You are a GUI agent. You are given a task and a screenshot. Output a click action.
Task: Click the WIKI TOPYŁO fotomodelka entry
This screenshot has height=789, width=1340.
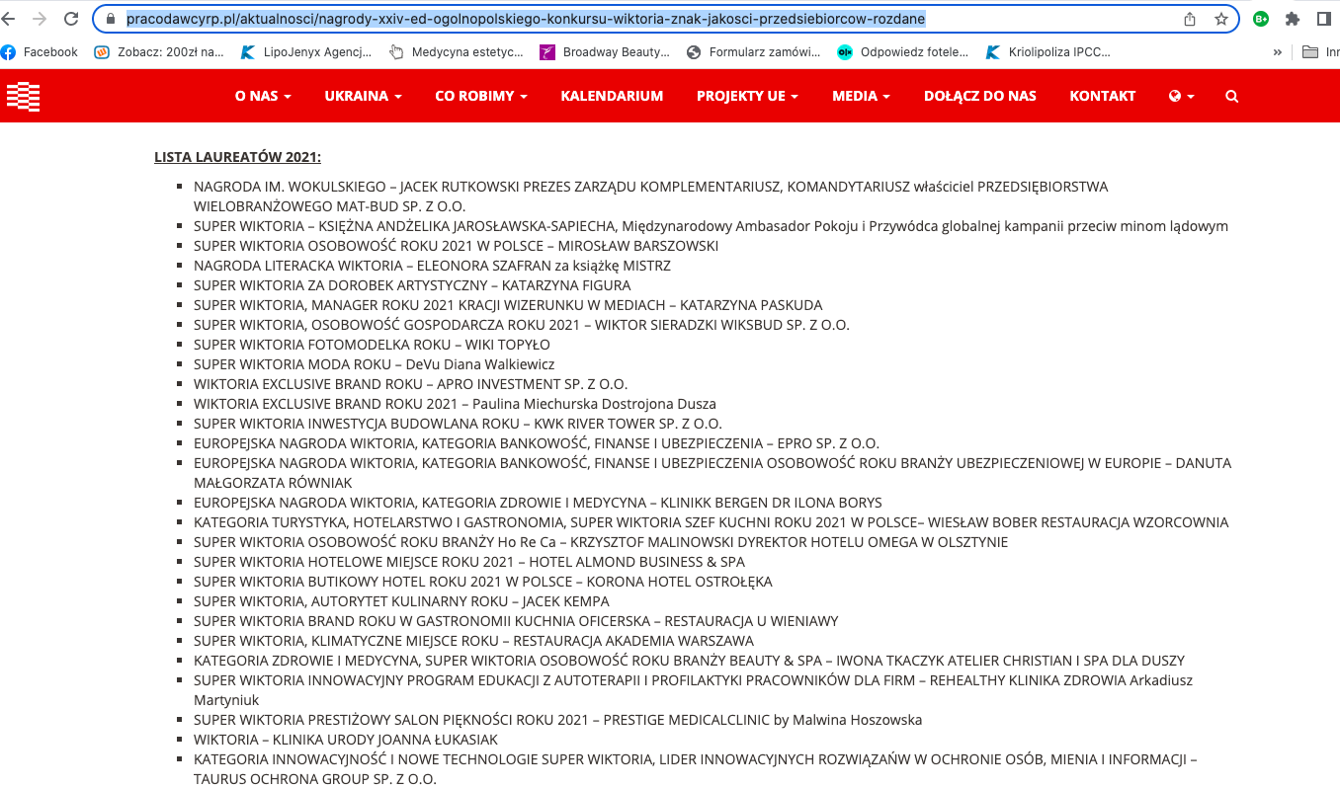click(x=372, y=345)
